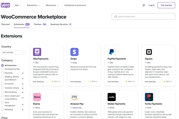Select the Store management radio

[x=2, y=103]
